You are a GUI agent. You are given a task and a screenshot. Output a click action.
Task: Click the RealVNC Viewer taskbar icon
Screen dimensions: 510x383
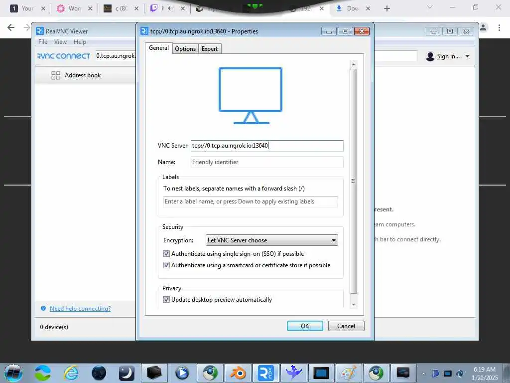coord(266,373)
